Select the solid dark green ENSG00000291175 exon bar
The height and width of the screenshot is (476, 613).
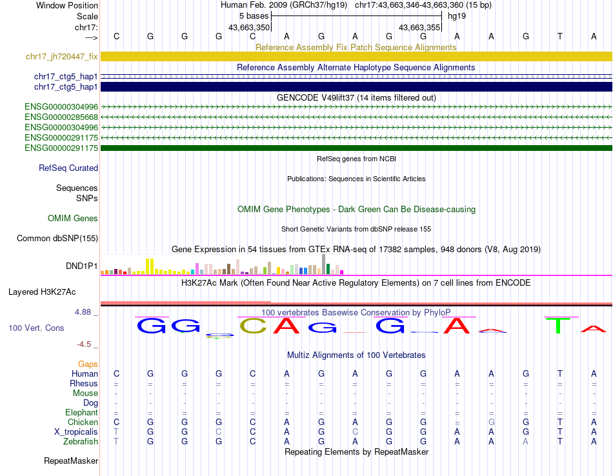pyautogui.click(x=356, y=148)
